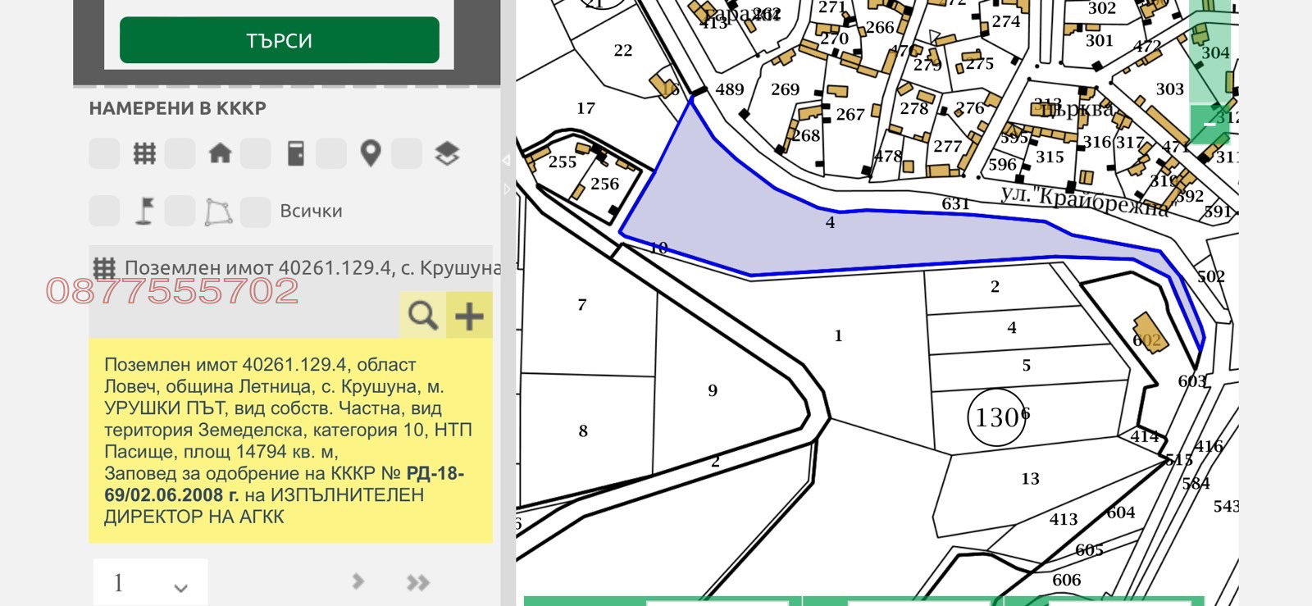The height and width of the screenshot is (606, 1312).
Task: Click the stacked layers icon
Action: pyautogui.click(x=446, y=153)
